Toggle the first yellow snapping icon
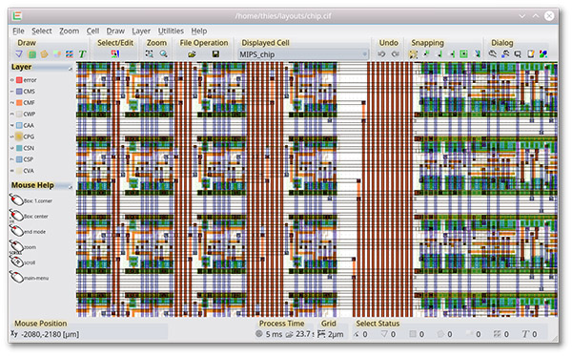Viewport: 572px width, 356px height. (x=414, y=54)
